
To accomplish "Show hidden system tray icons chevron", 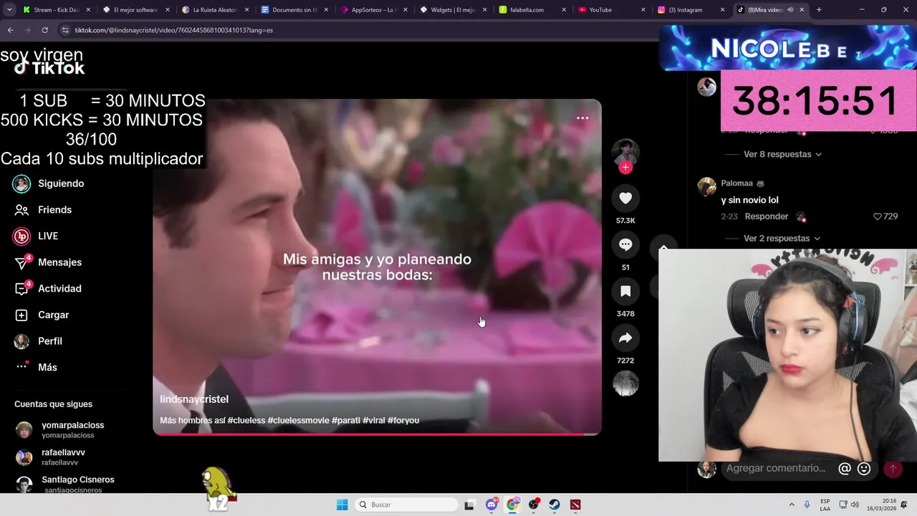I will pyautogui.click(x=792, y=505).
